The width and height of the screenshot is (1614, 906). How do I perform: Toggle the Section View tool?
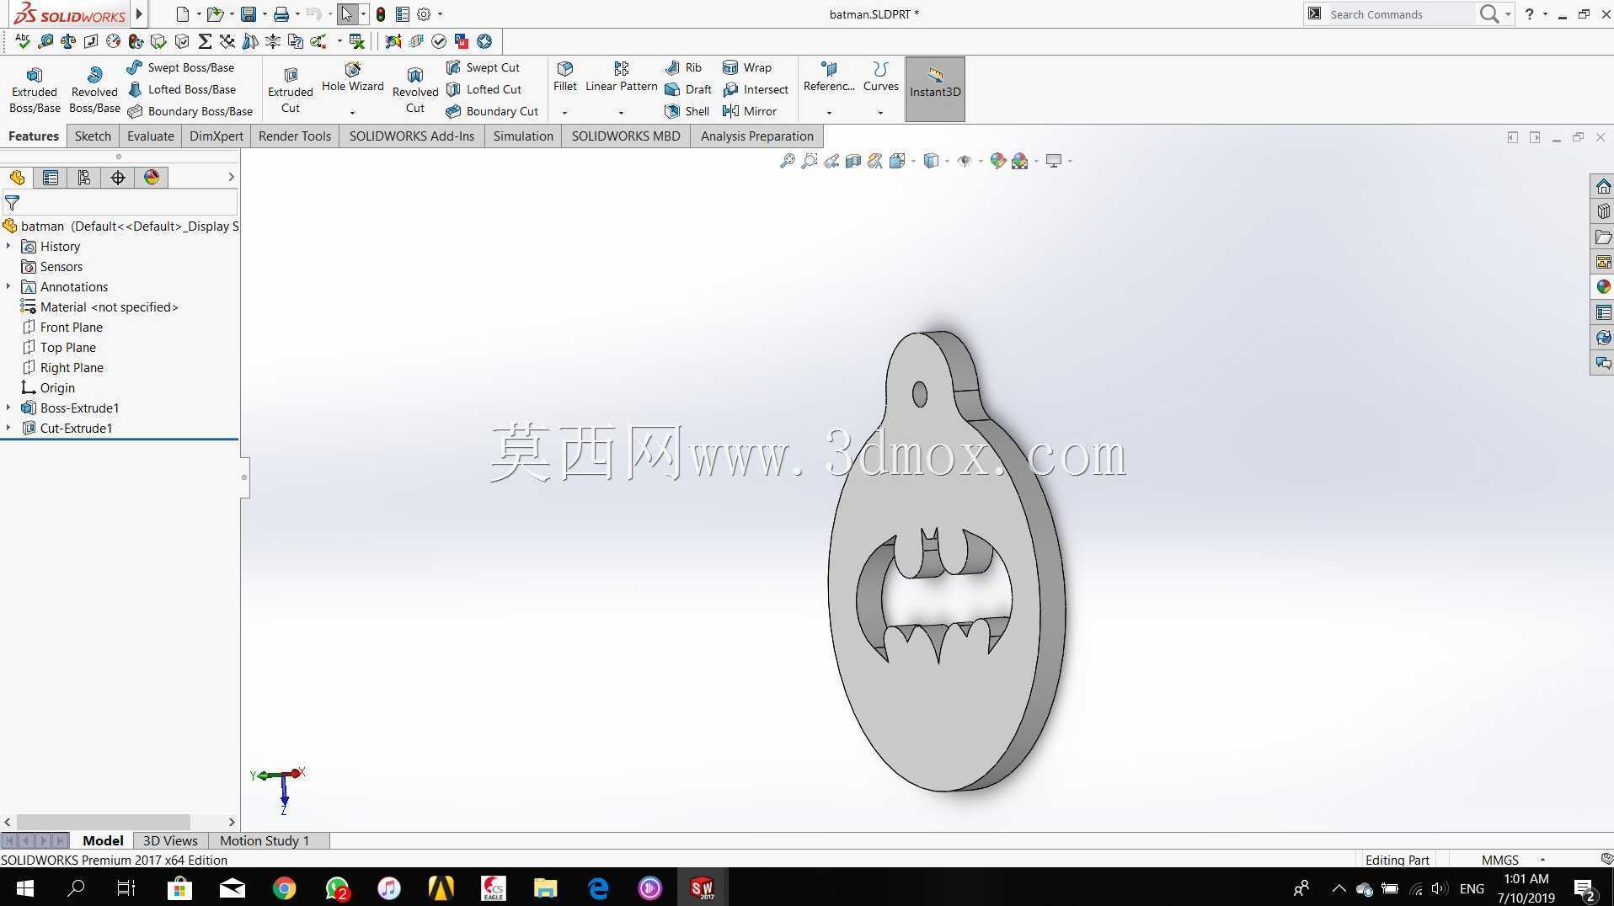853,161
